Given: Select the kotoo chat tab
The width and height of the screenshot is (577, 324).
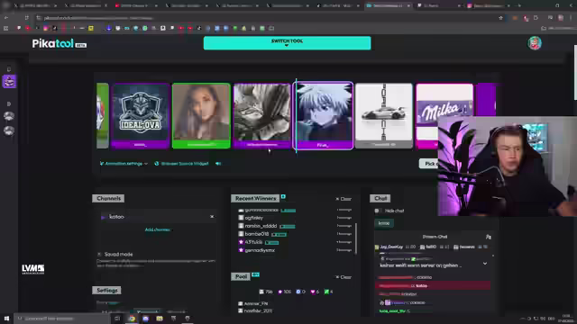Looking at the screenshot, I should pyautogui.click(x=384, y=223).
